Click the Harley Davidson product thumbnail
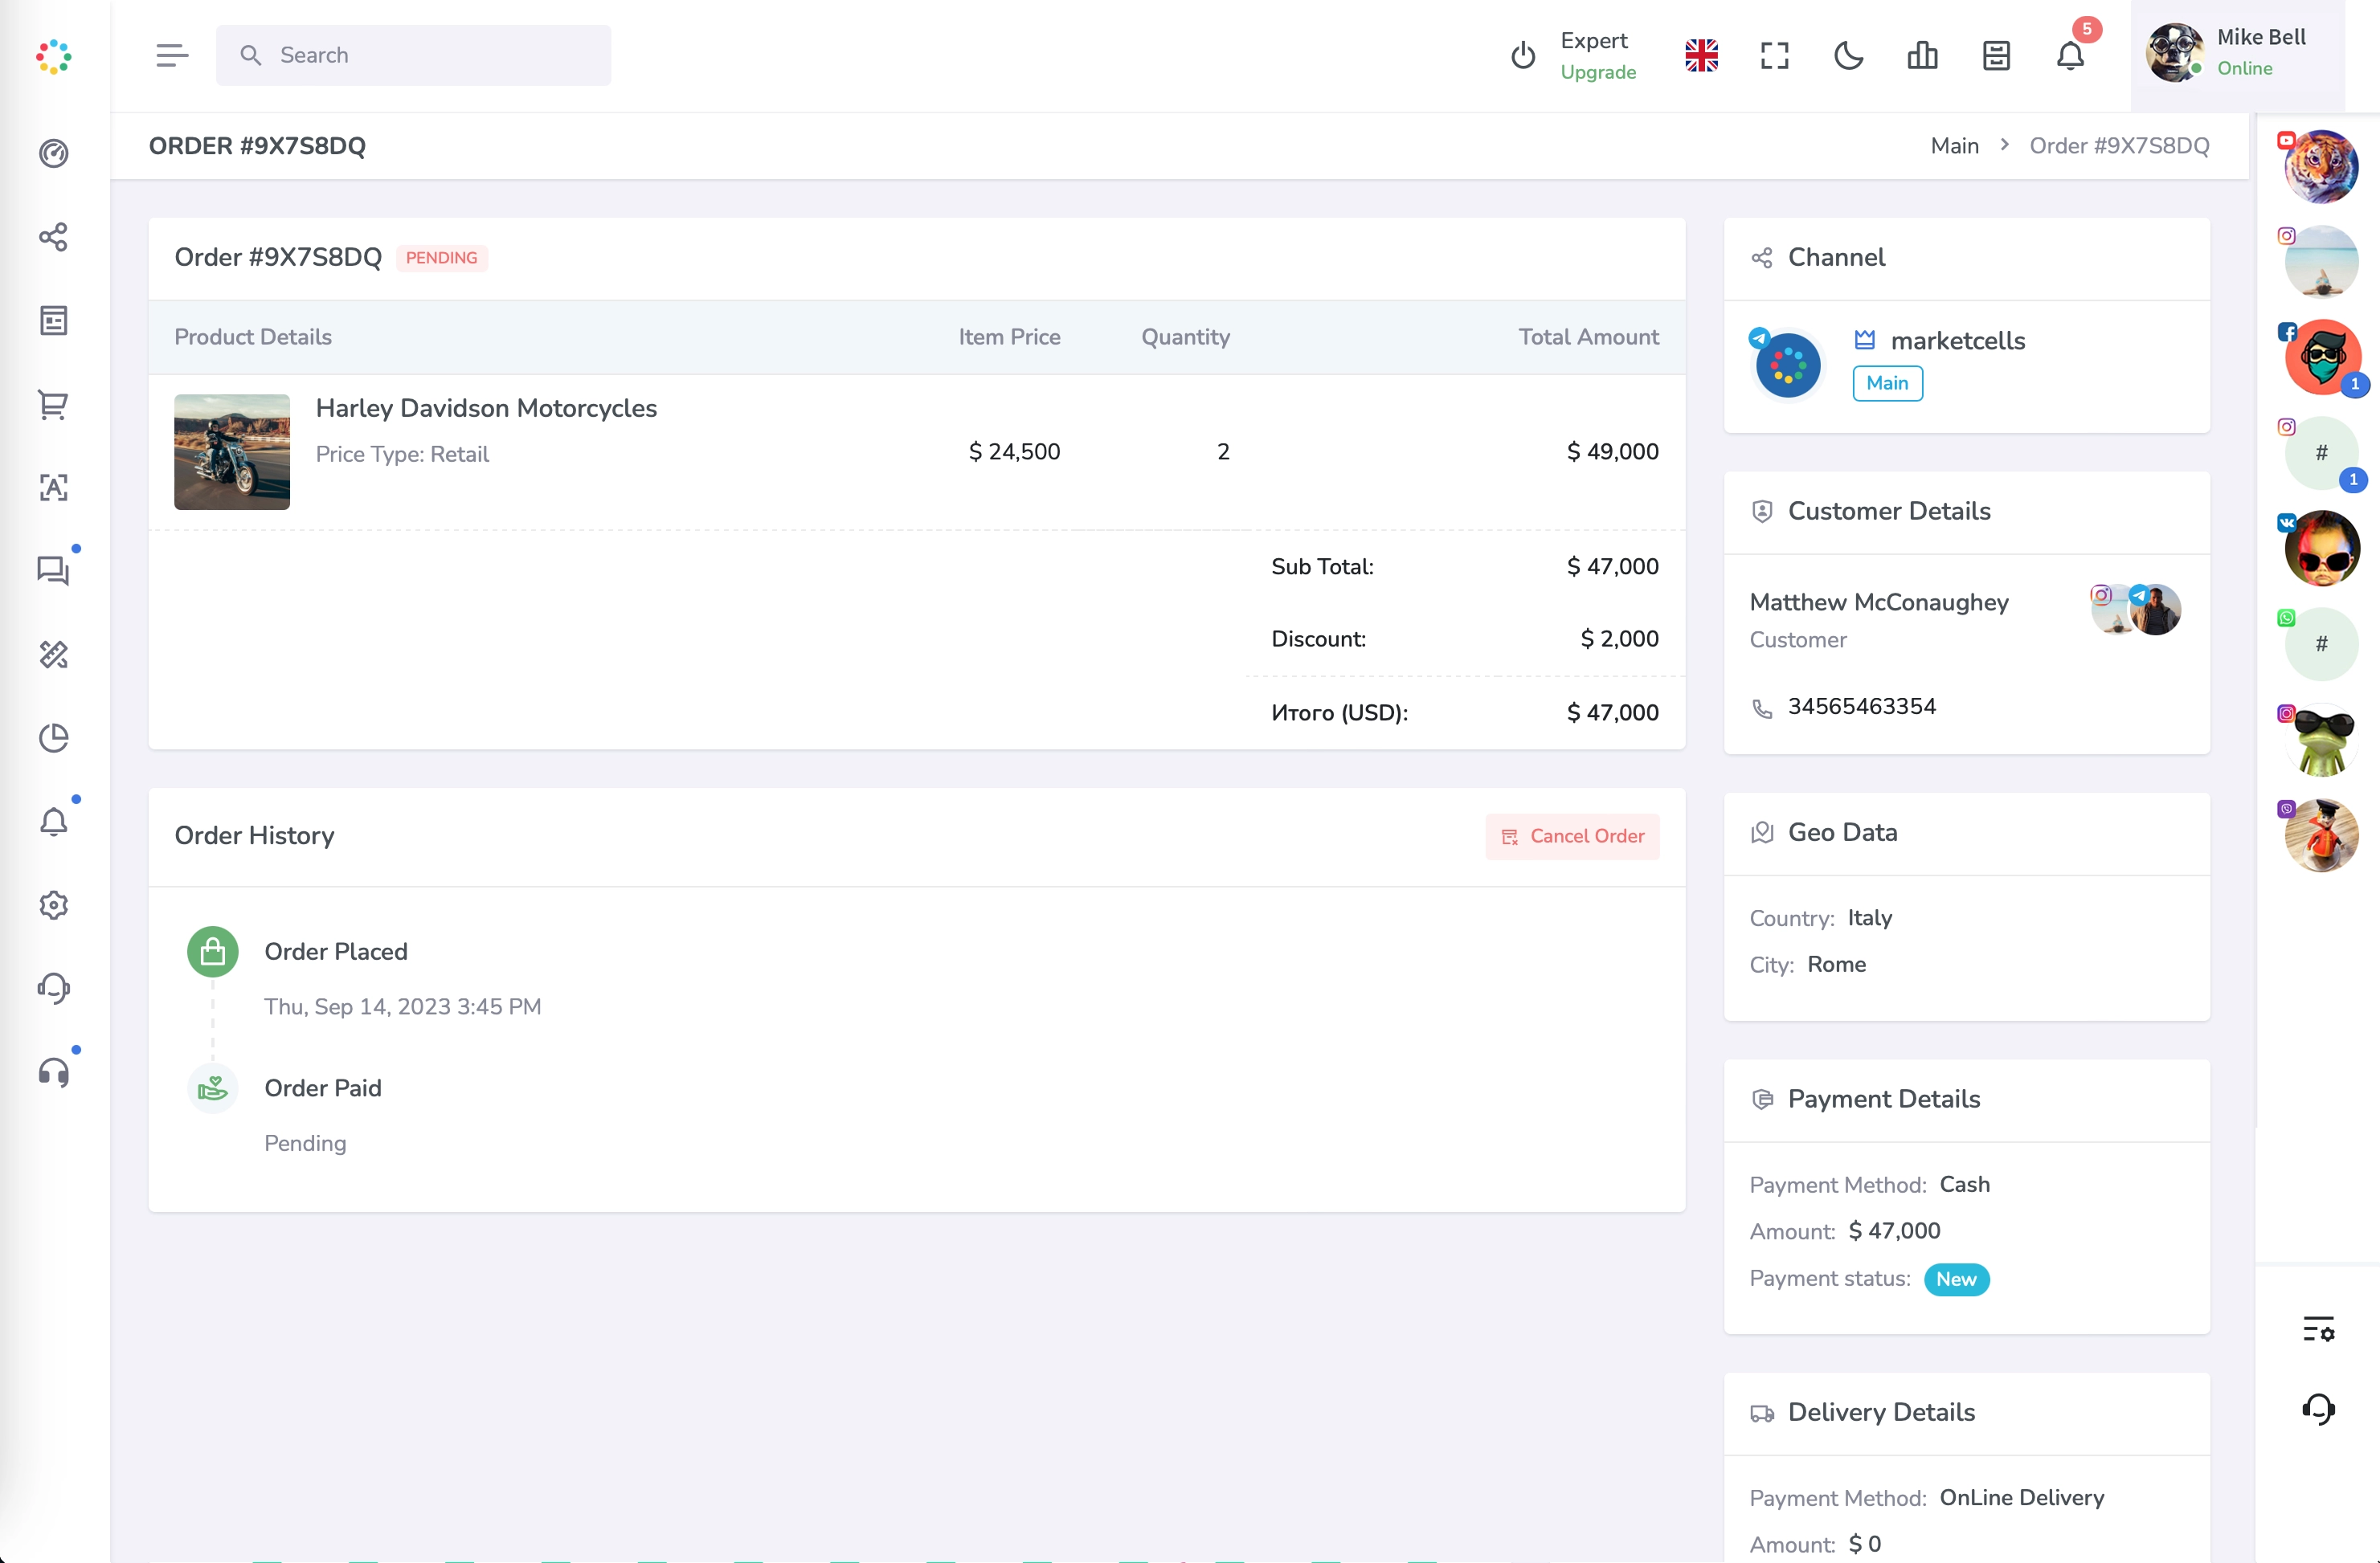The image size is (2380, 1563). 232,451
